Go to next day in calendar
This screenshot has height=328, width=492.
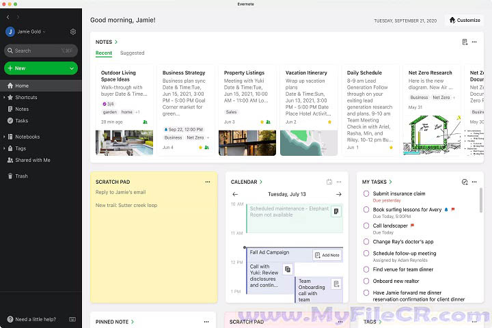tap(338, 194)
